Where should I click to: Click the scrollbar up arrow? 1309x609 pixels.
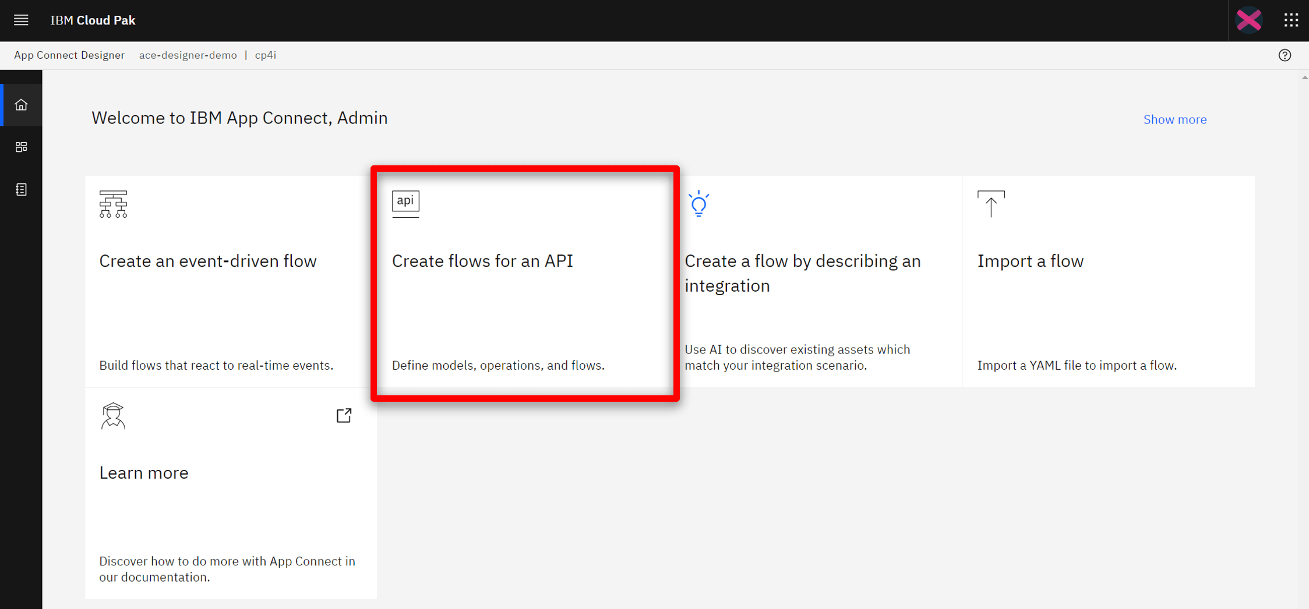click(1304, 78)
